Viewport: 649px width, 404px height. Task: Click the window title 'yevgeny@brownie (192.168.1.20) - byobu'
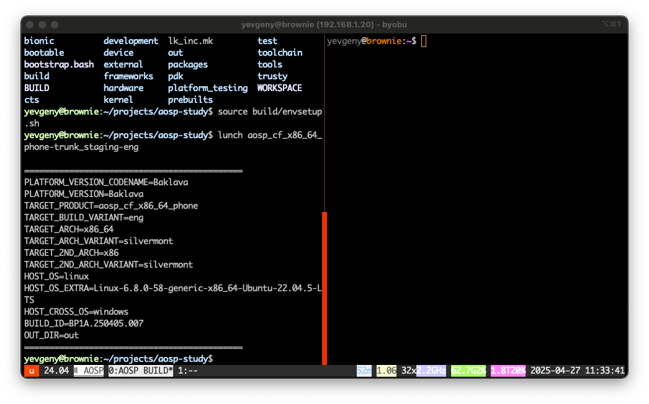(x=324, y=24)
